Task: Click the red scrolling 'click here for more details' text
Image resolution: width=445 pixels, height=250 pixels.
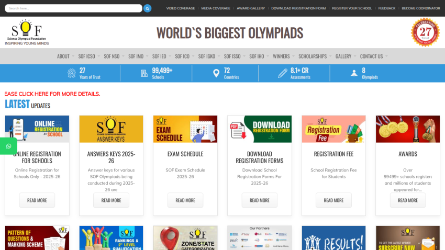Action: [x=52, y=94]
